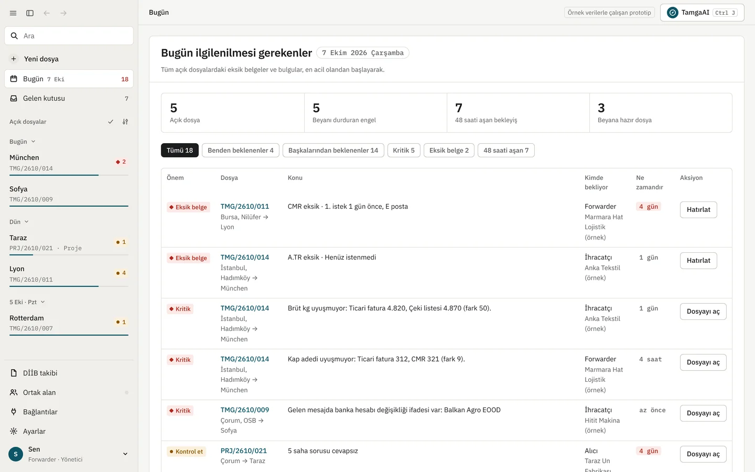Click the document icon for DİİB takibi
This screenshot has height=472, width=755.
(14, 373)
